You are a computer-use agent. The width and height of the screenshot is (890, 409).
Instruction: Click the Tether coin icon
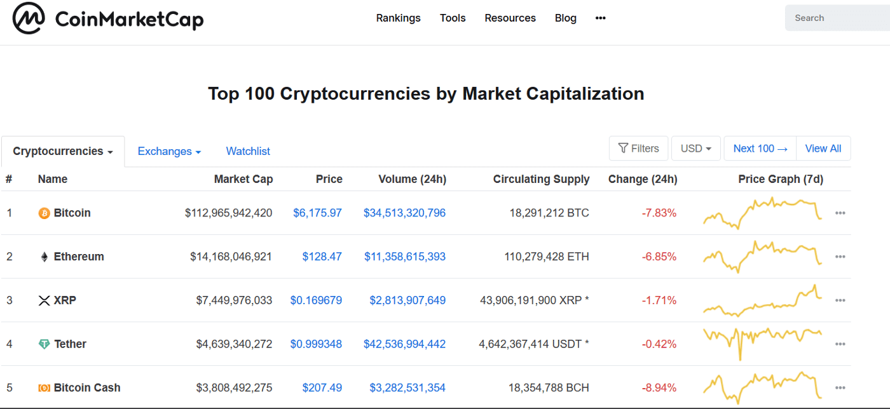point(44,344)
